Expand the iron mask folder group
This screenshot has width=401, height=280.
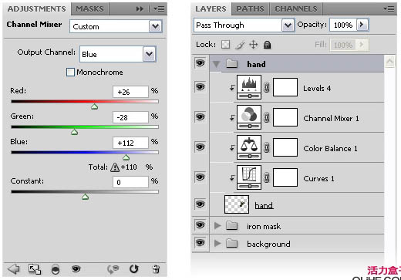tap(217, 226)
